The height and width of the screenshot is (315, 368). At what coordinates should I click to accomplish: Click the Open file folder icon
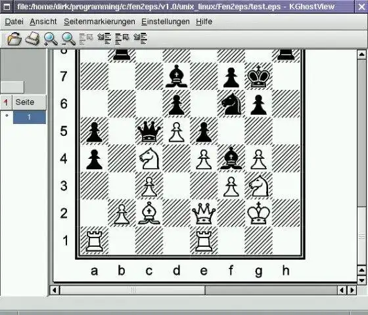[14, 39]
